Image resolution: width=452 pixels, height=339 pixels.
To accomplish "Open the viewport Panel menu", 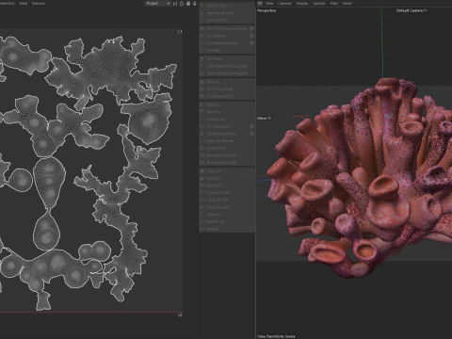I will coord(347,4).
